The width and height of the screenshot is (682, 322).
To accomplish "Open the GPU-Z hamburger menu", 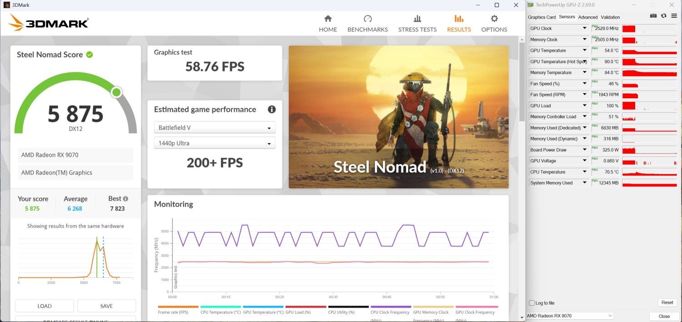I will pyautogui.click(x=674, y=16).
